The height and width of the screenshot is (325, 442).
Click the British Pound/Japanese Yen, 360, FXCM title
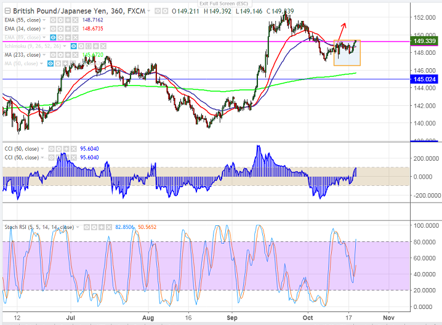79,11
